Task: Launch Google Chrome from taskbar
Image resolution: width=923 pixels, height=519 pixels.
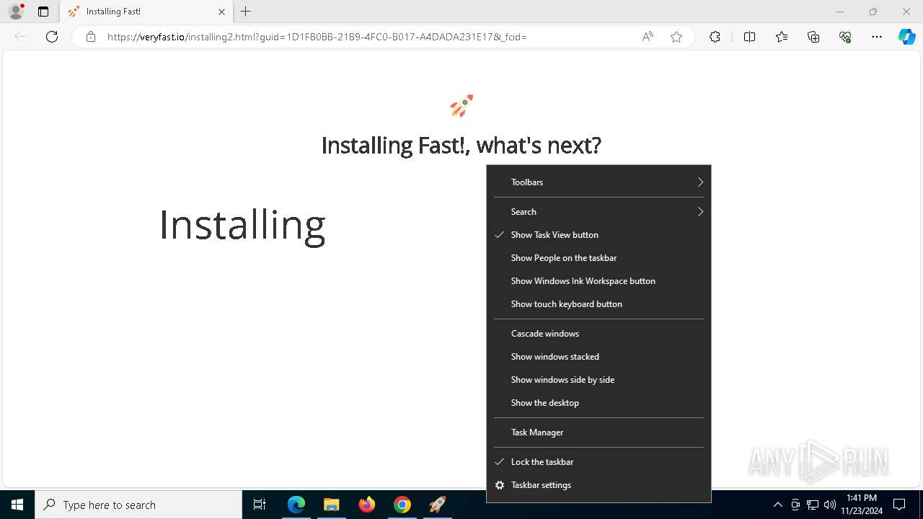Action: click(402, 505)
